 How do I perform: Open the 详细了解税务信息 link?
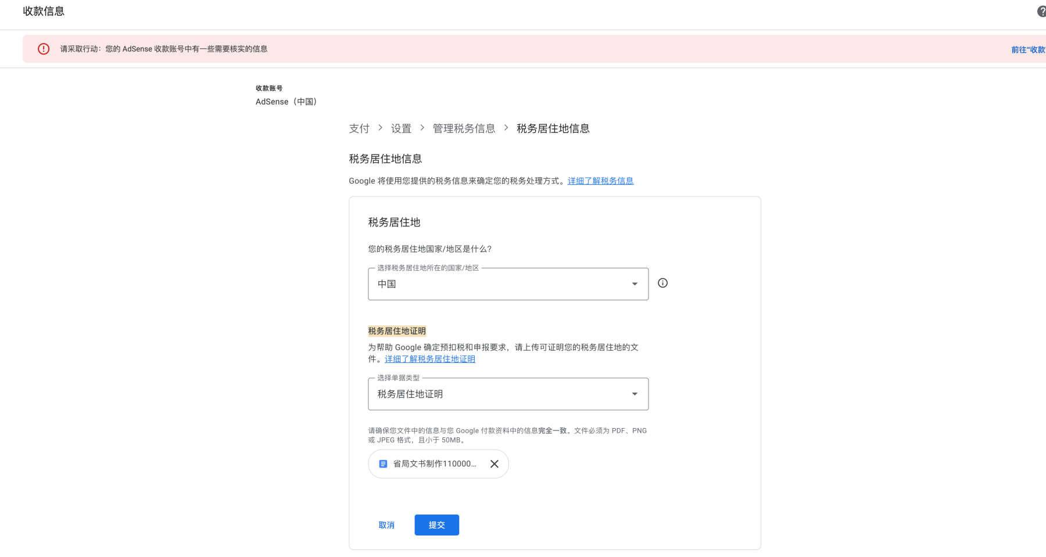click(600, 181)
